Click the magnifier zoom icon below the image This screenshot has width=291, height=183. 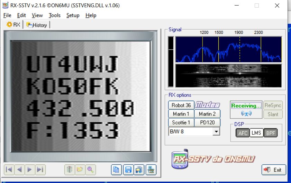click(x=91, y=170)
